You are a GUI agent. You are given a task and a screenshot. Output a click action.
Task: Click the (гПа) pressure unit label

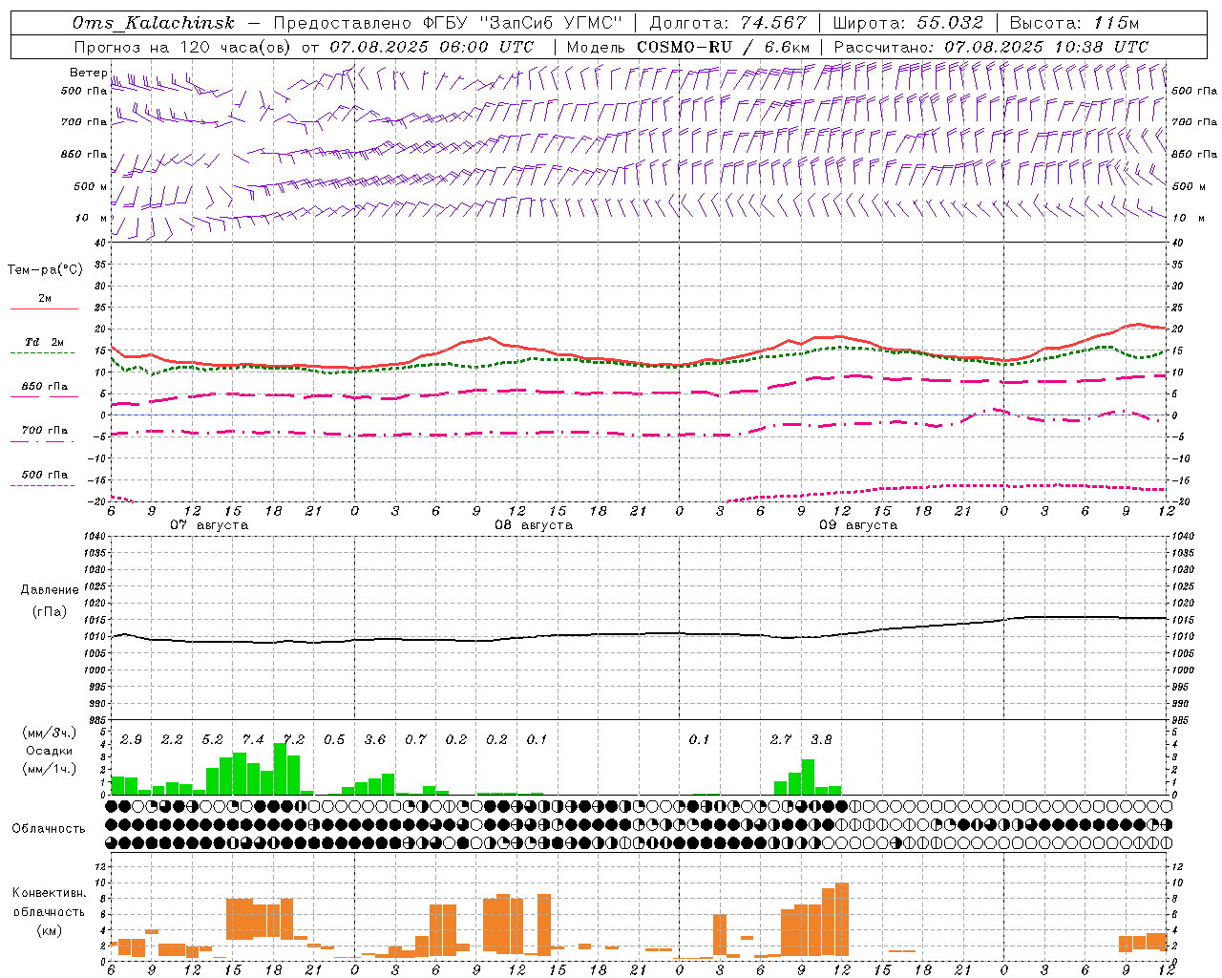[x=50, y=612]
